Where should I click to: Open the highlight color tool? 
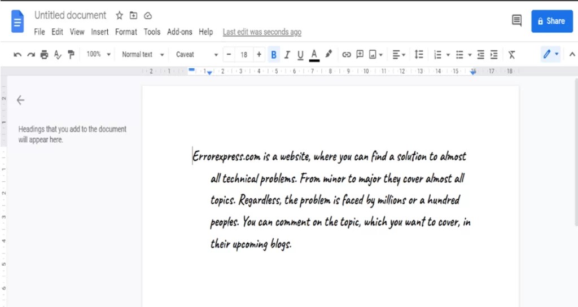pos(328,54)
